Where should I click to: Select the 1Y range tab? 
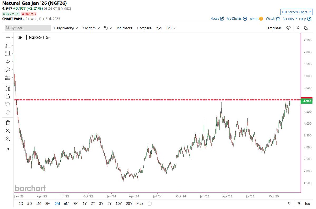click(85, 203)
